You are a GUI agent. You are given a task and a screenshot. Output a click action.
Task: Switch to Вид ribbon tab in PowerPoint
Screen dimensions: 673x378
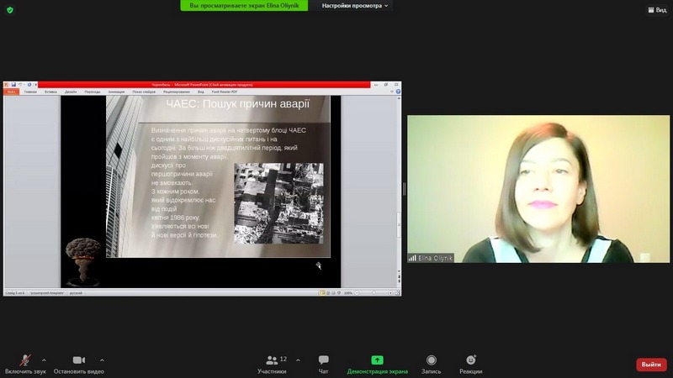pos(201,92)
